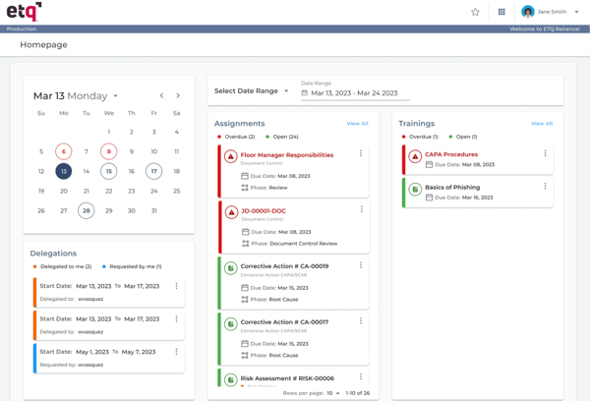Expand the Jane Smith user dropdown arrow
The width and height of the screenshot is (590, 401).
(x=576, y=12)
